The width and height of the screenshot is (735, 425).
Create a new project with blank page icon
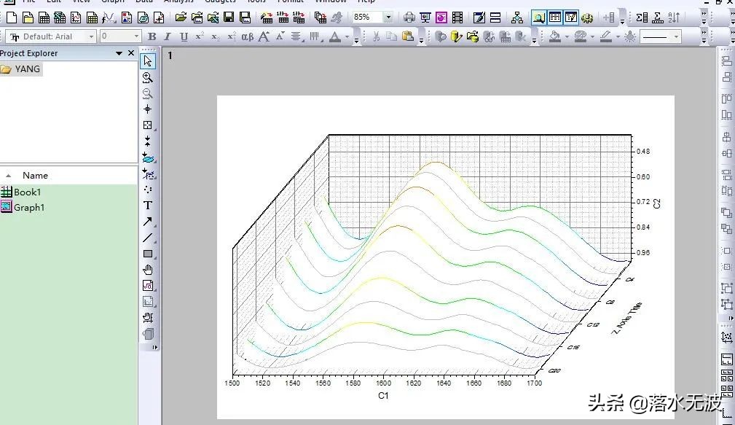10,17
